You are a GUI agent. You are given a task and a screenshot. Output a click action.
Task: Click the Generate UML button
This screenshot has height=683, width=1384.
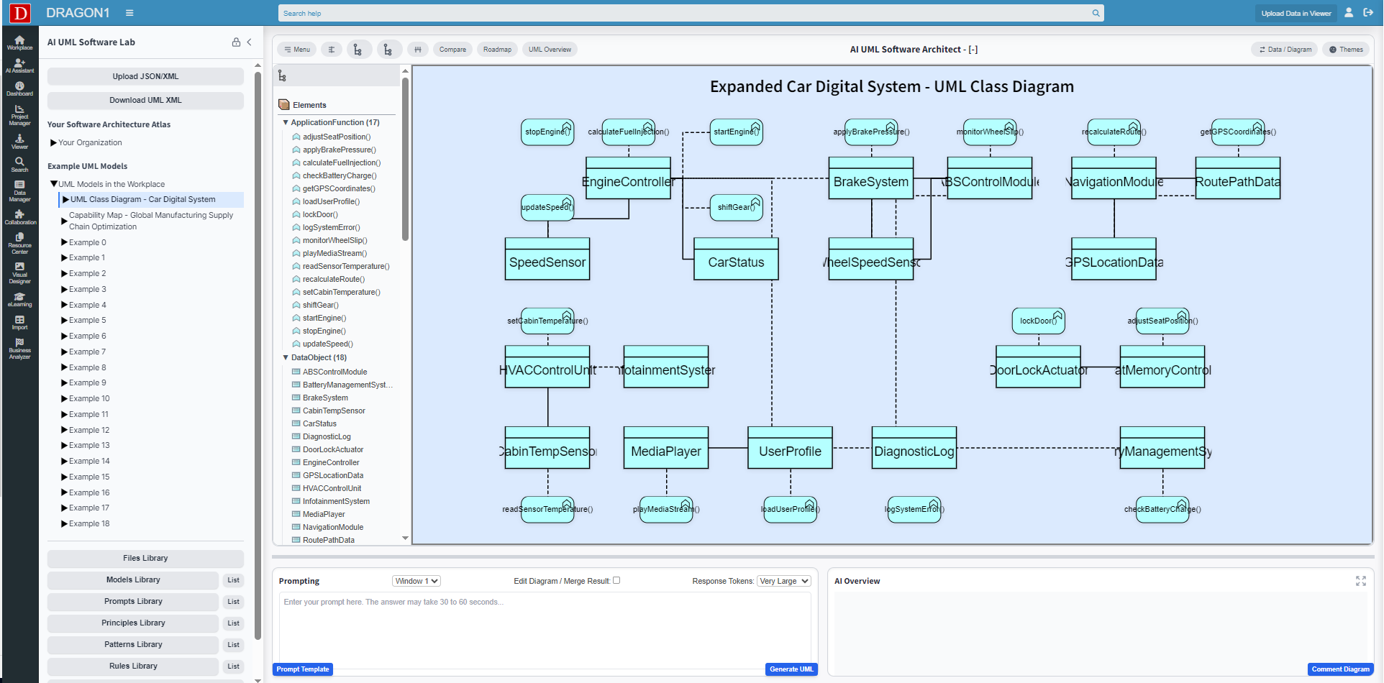coord(791,669)
